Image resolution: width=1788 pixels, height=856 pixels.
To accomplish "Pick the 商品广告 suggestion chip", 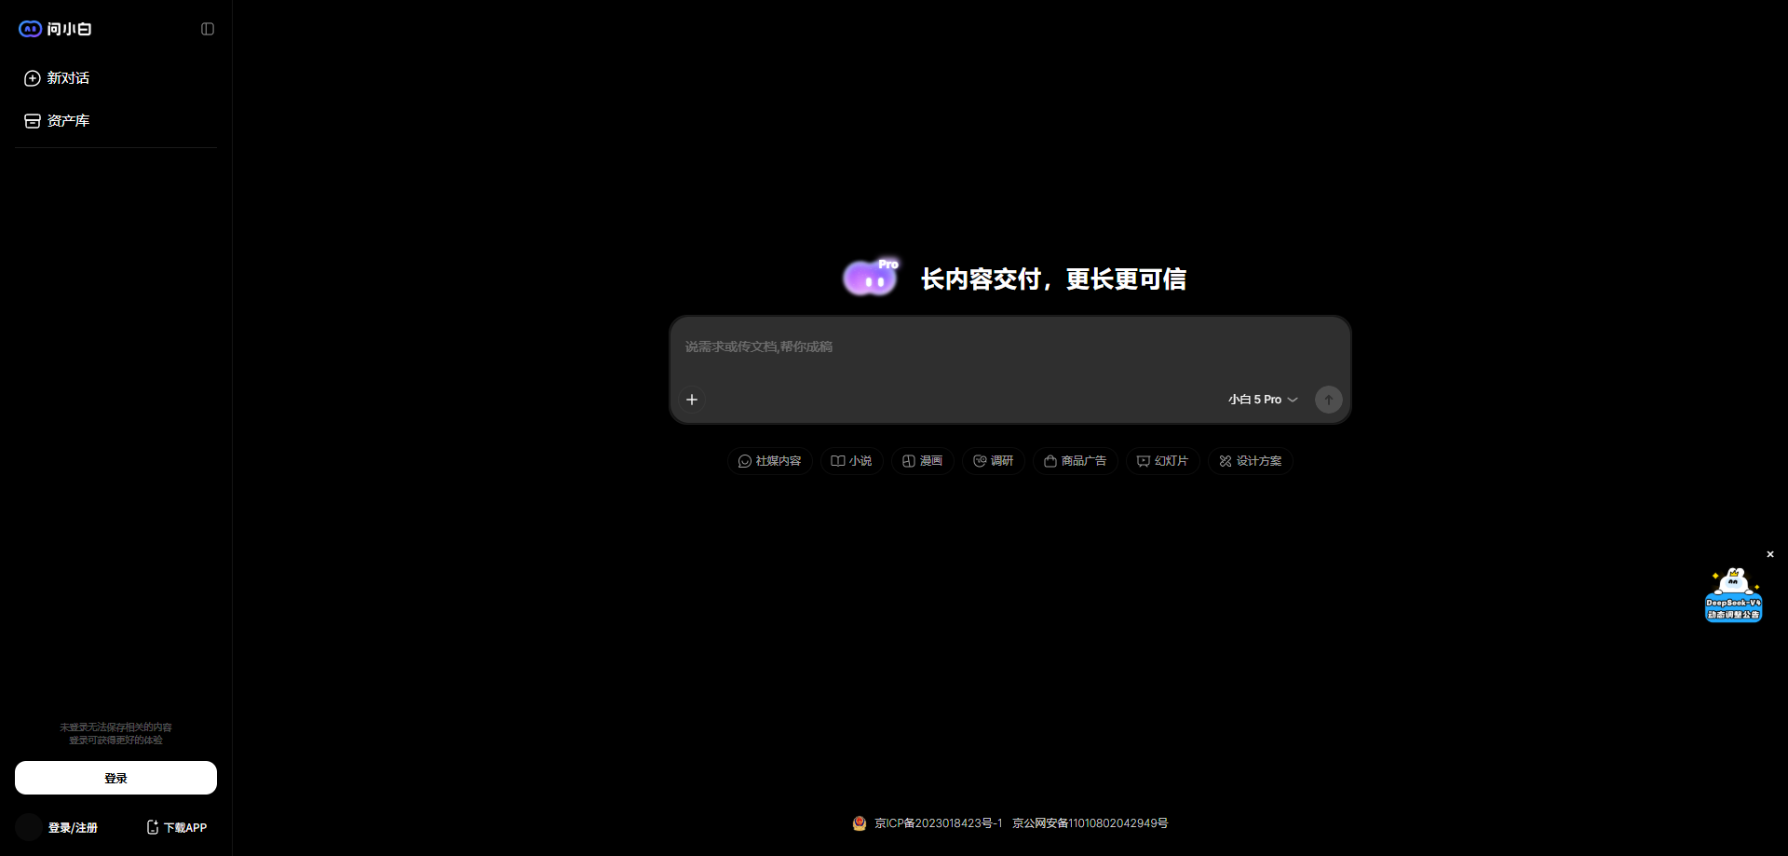I will (1076, 461).
